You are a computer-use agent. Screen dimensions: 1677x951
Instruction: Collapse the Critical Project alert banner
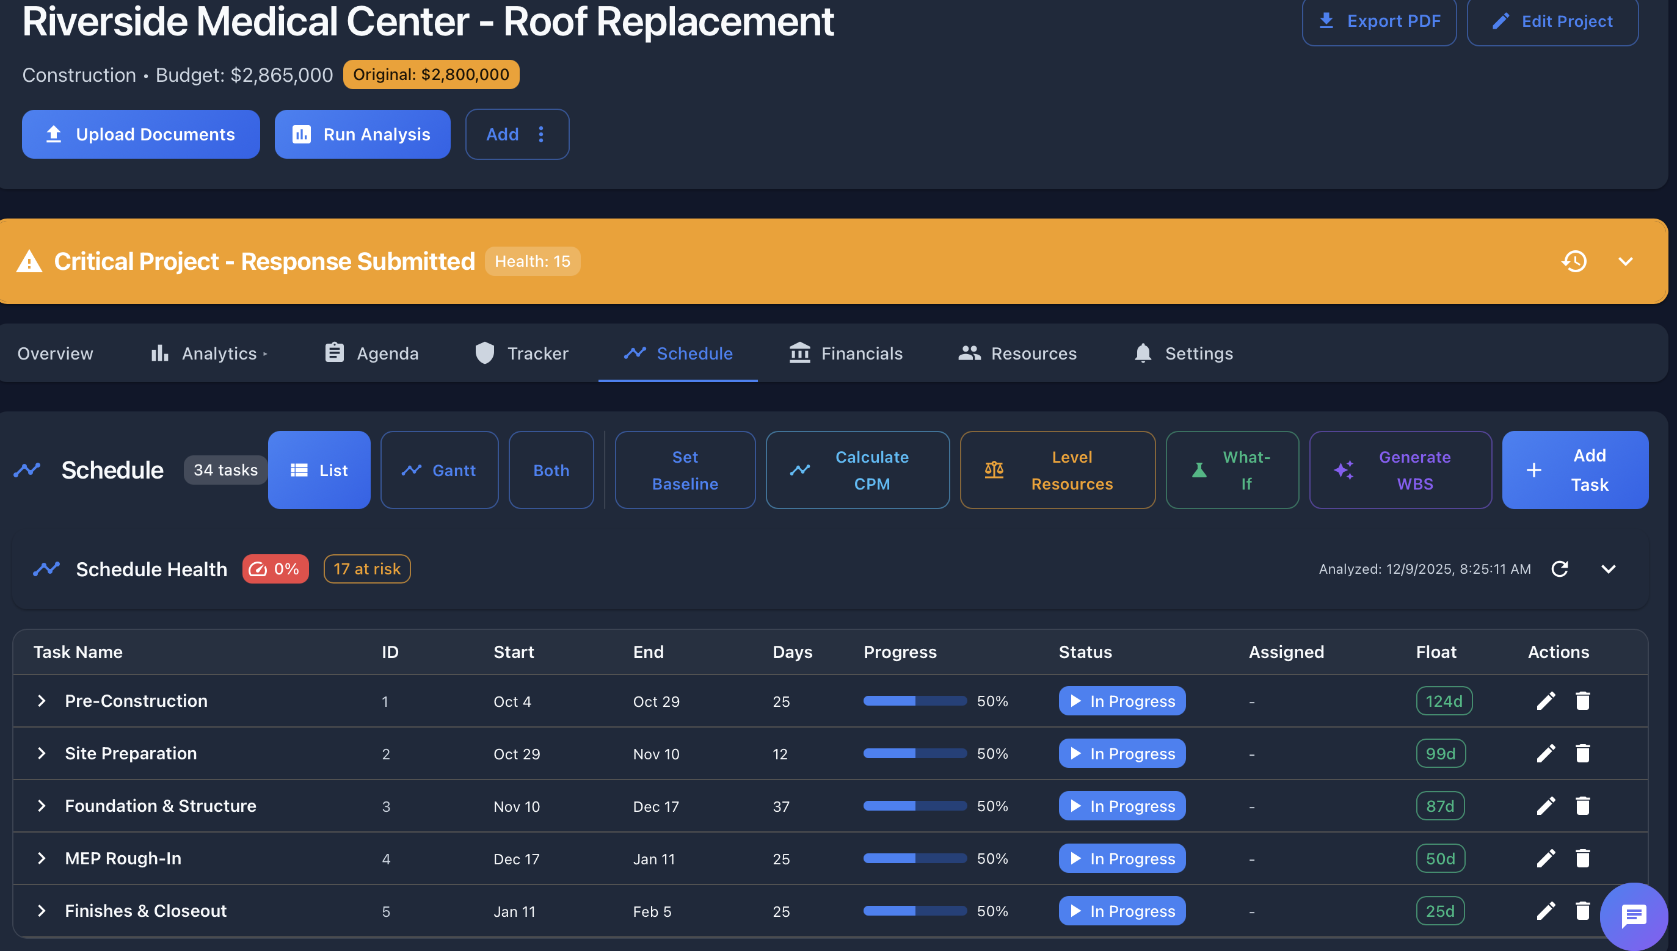pyautogui.click(x=1625, y=261)
